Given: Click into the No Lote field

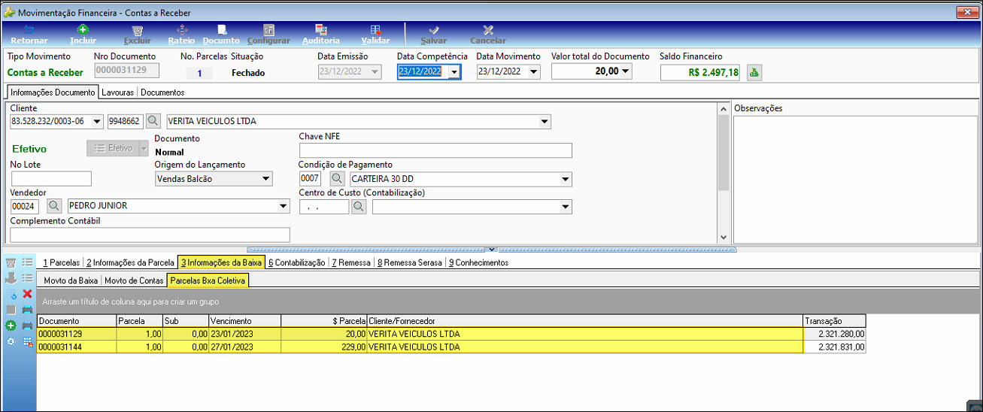Looking at the screenshot, I should tap(51, 178).
